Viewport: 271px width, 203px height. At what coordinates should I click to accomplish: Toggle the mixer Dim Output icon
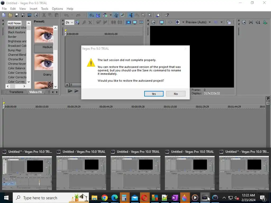(x=258, y=22)
